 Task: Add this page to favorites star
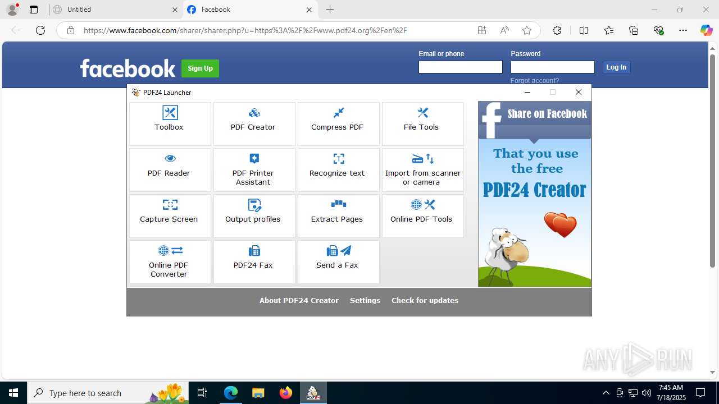526,30
